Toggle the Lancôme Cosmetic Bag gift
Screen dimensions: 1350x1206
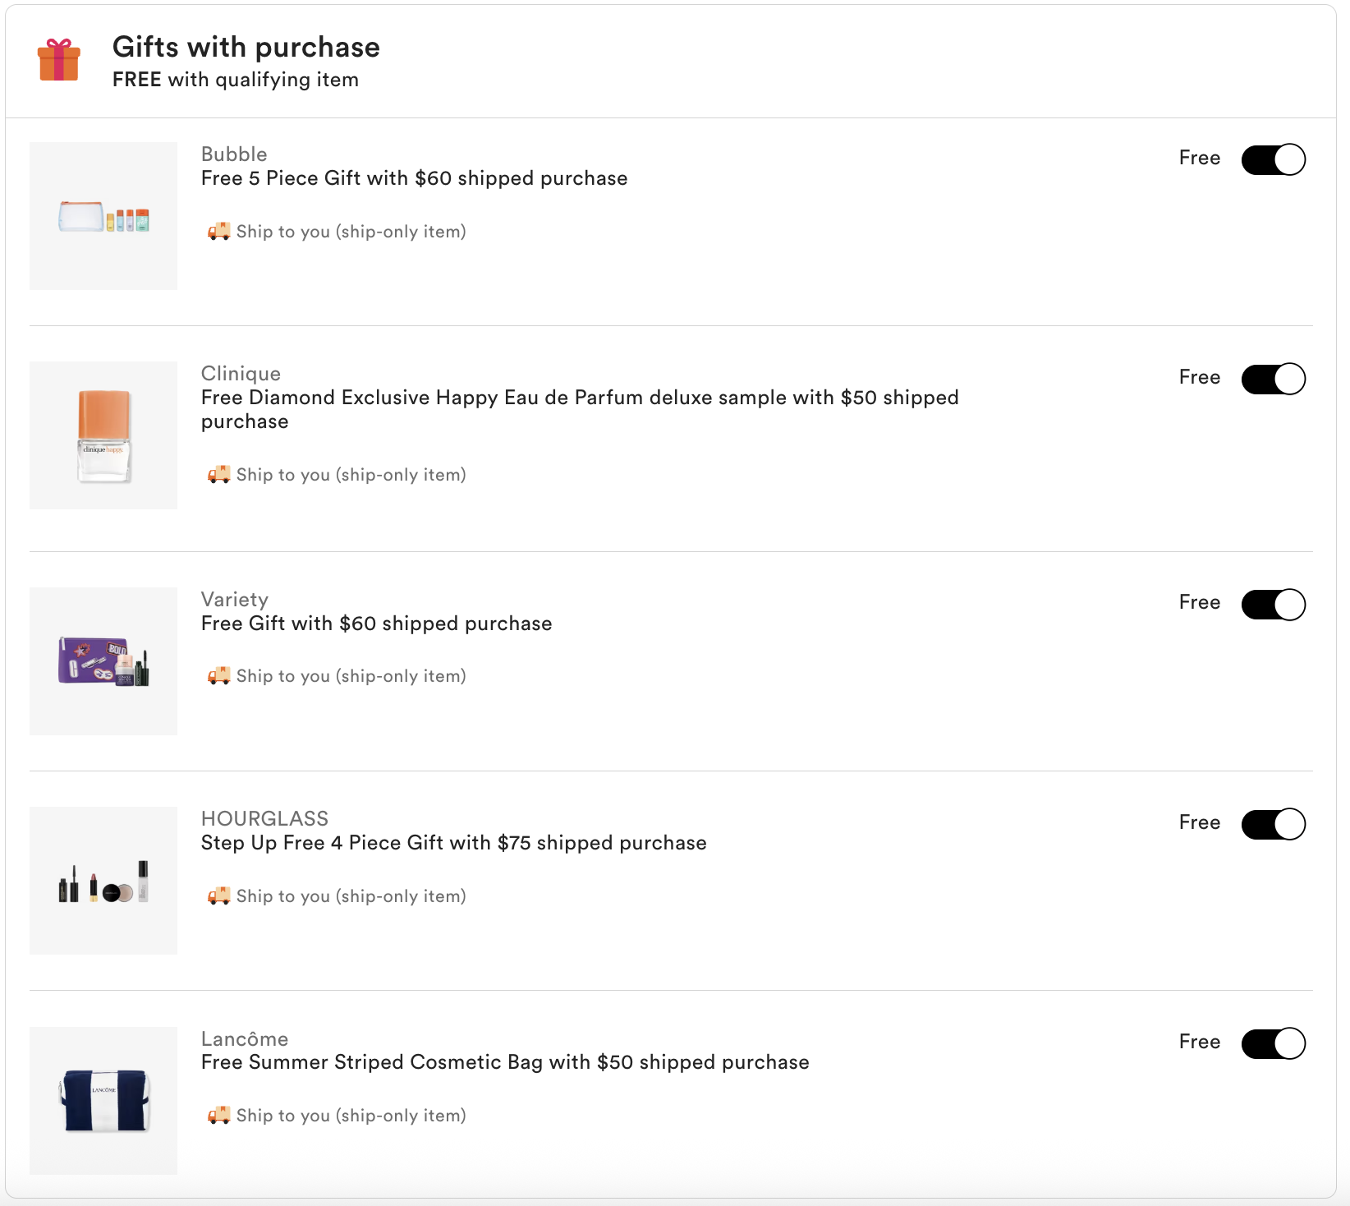point(1273,1043)
